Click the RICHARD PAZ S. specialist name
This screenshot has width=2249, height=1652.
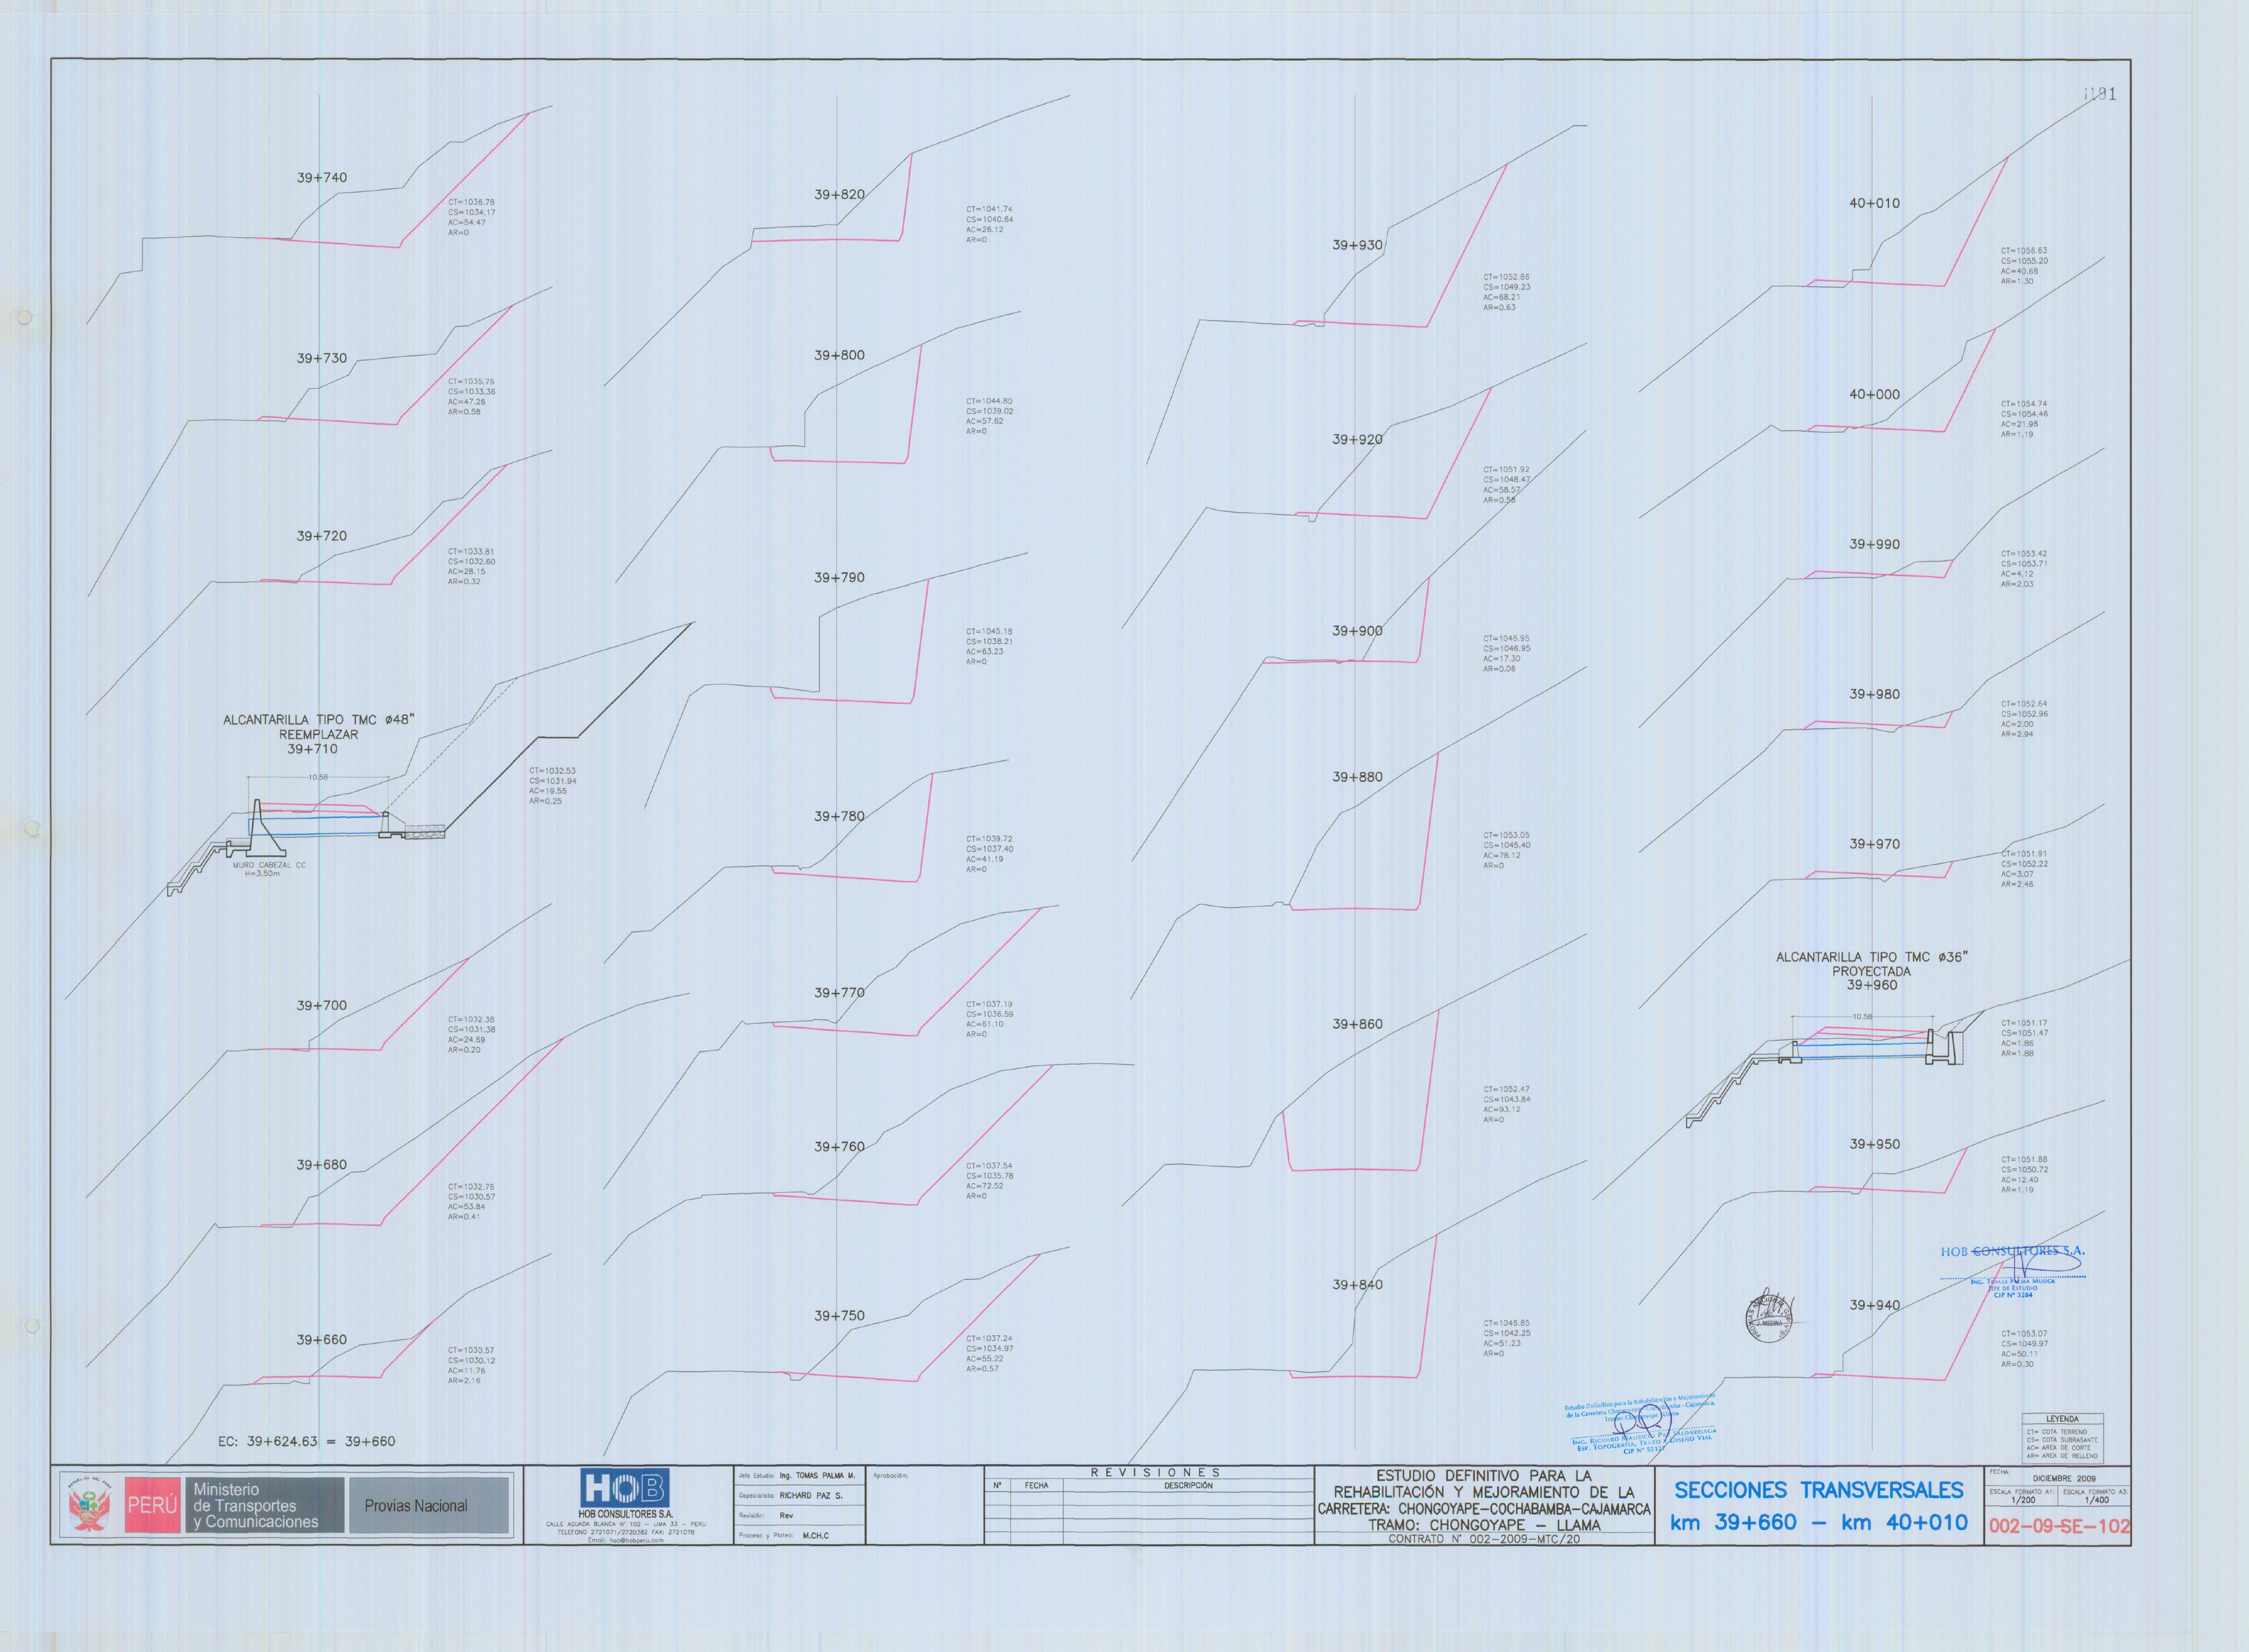[x=811, y=1496]
